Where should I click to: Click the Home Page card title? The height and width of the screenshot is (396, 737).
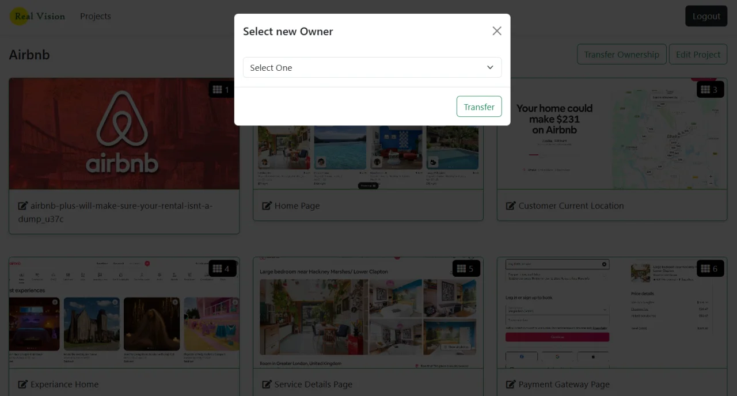coord(297,205)
